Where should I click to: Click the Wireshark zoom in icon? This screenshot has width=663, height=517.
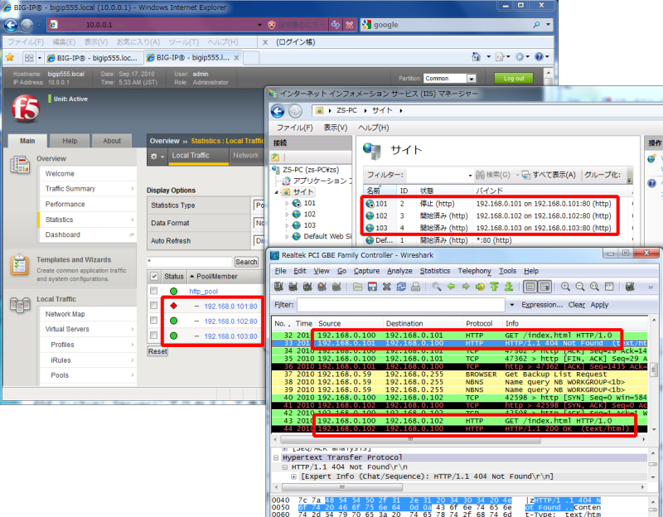tap(567, 287)
